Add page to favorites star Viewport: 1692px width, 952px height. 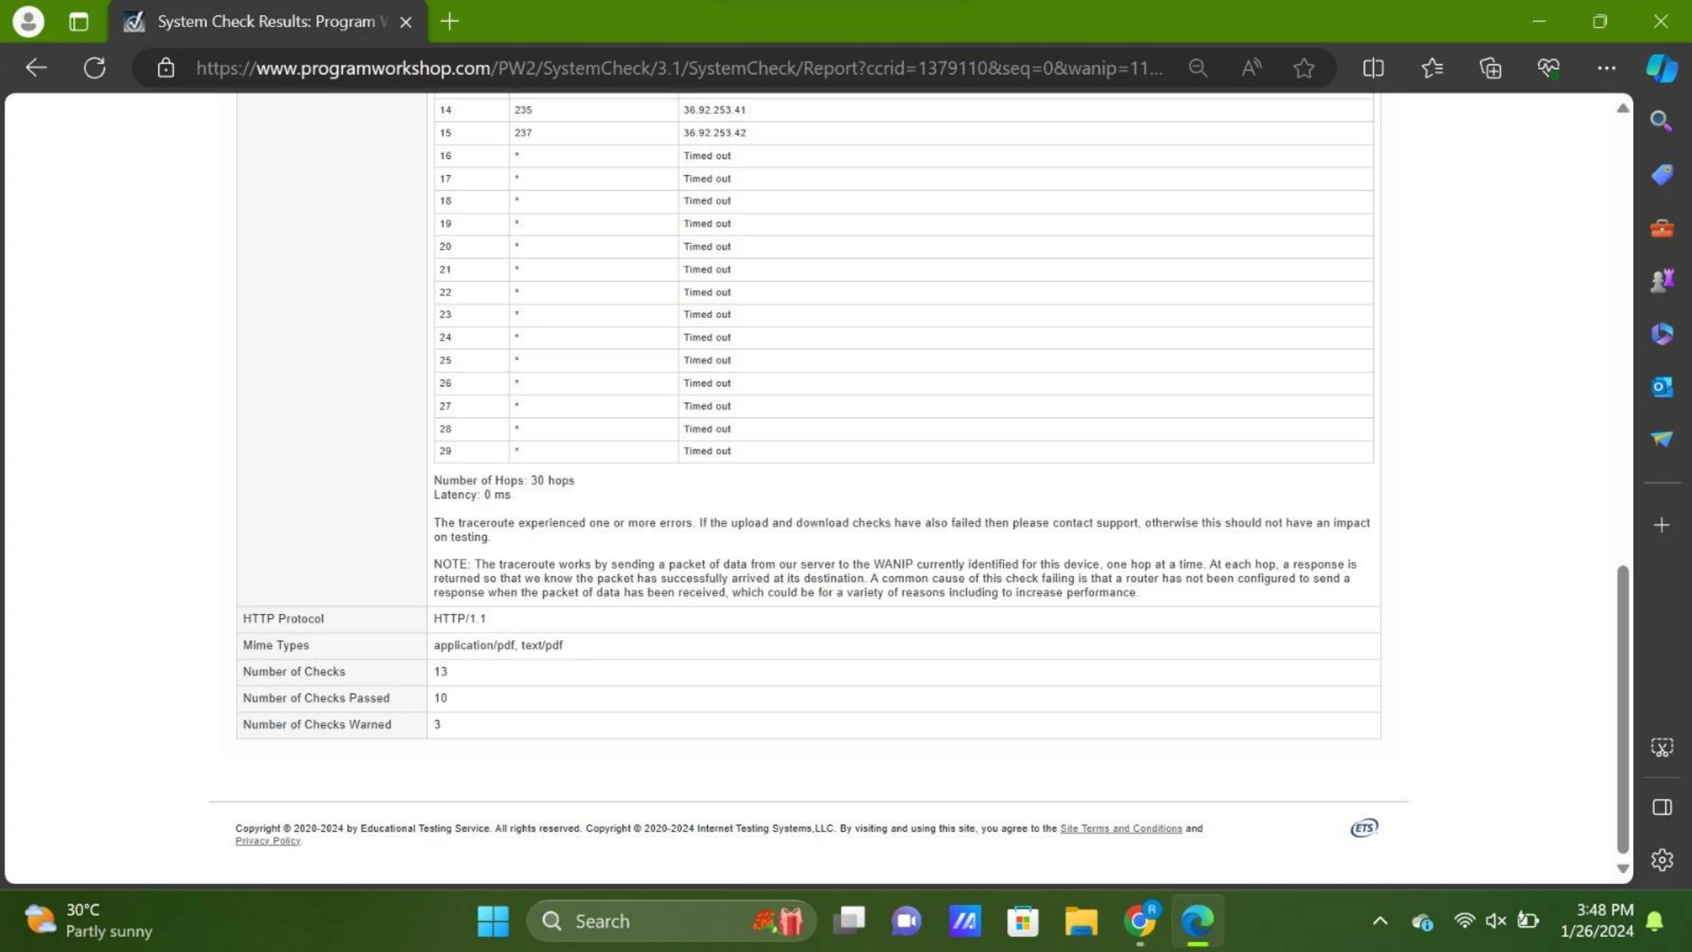(x=1304, y=68)
